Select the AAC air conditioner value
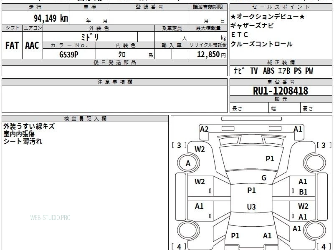The image size is (334, 250). pos(32,45)
